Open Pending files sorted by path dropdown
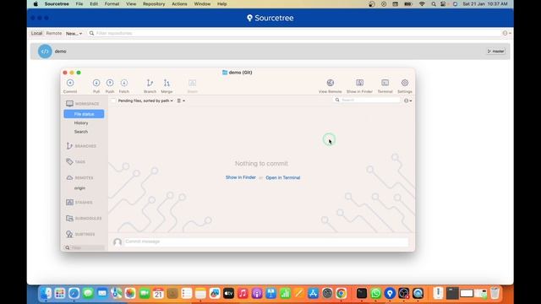 coord(145,100)
